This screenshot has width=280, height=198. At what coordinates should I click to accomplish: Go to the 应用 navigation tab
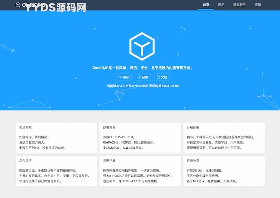pyautogui.click(x=221, y=5)
